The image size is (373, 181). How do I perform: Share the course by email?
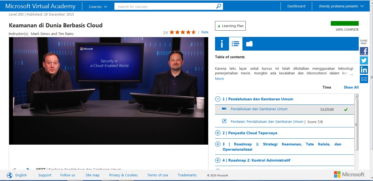coord(364,79)
